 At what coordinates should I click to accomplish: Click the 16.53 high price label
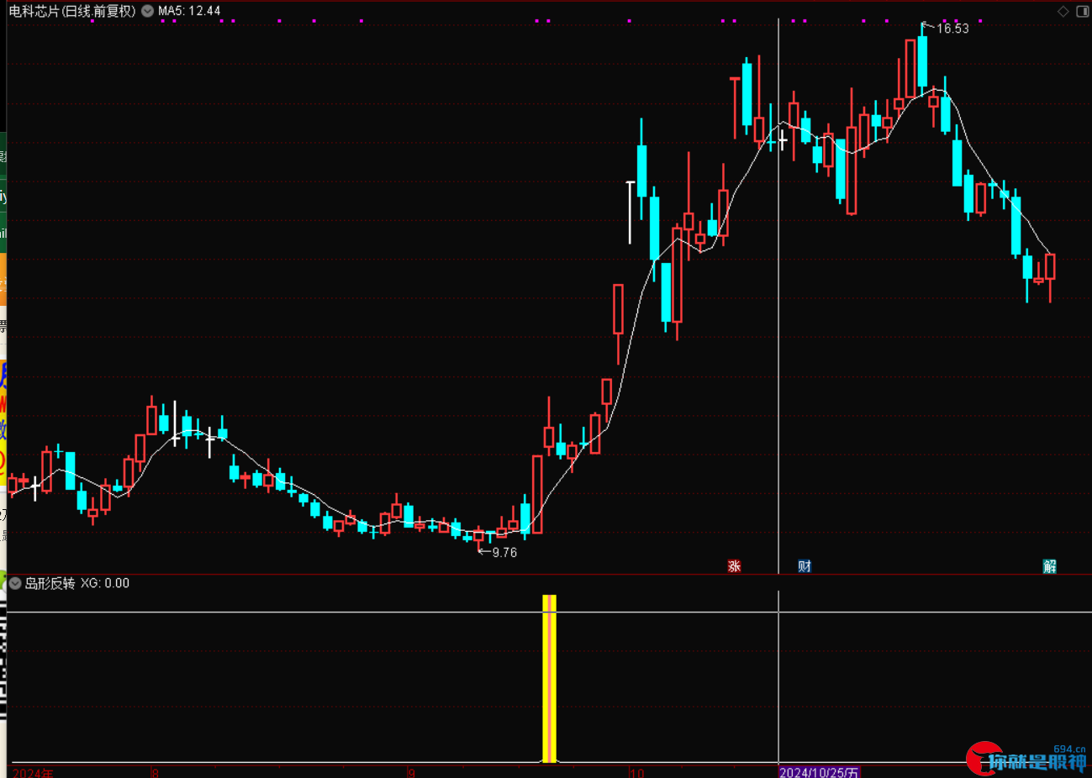click(x=952, y=29)
